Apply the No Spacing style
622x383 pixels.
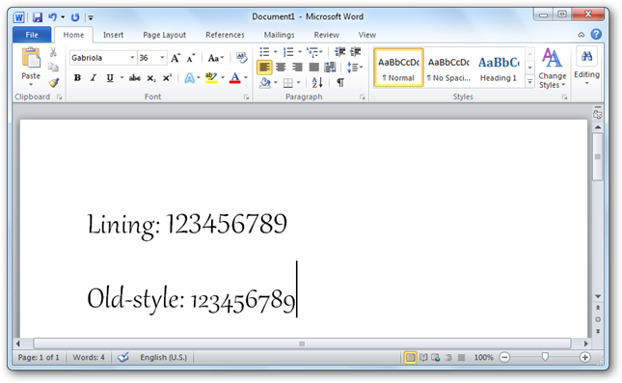[x=448, y=68]
